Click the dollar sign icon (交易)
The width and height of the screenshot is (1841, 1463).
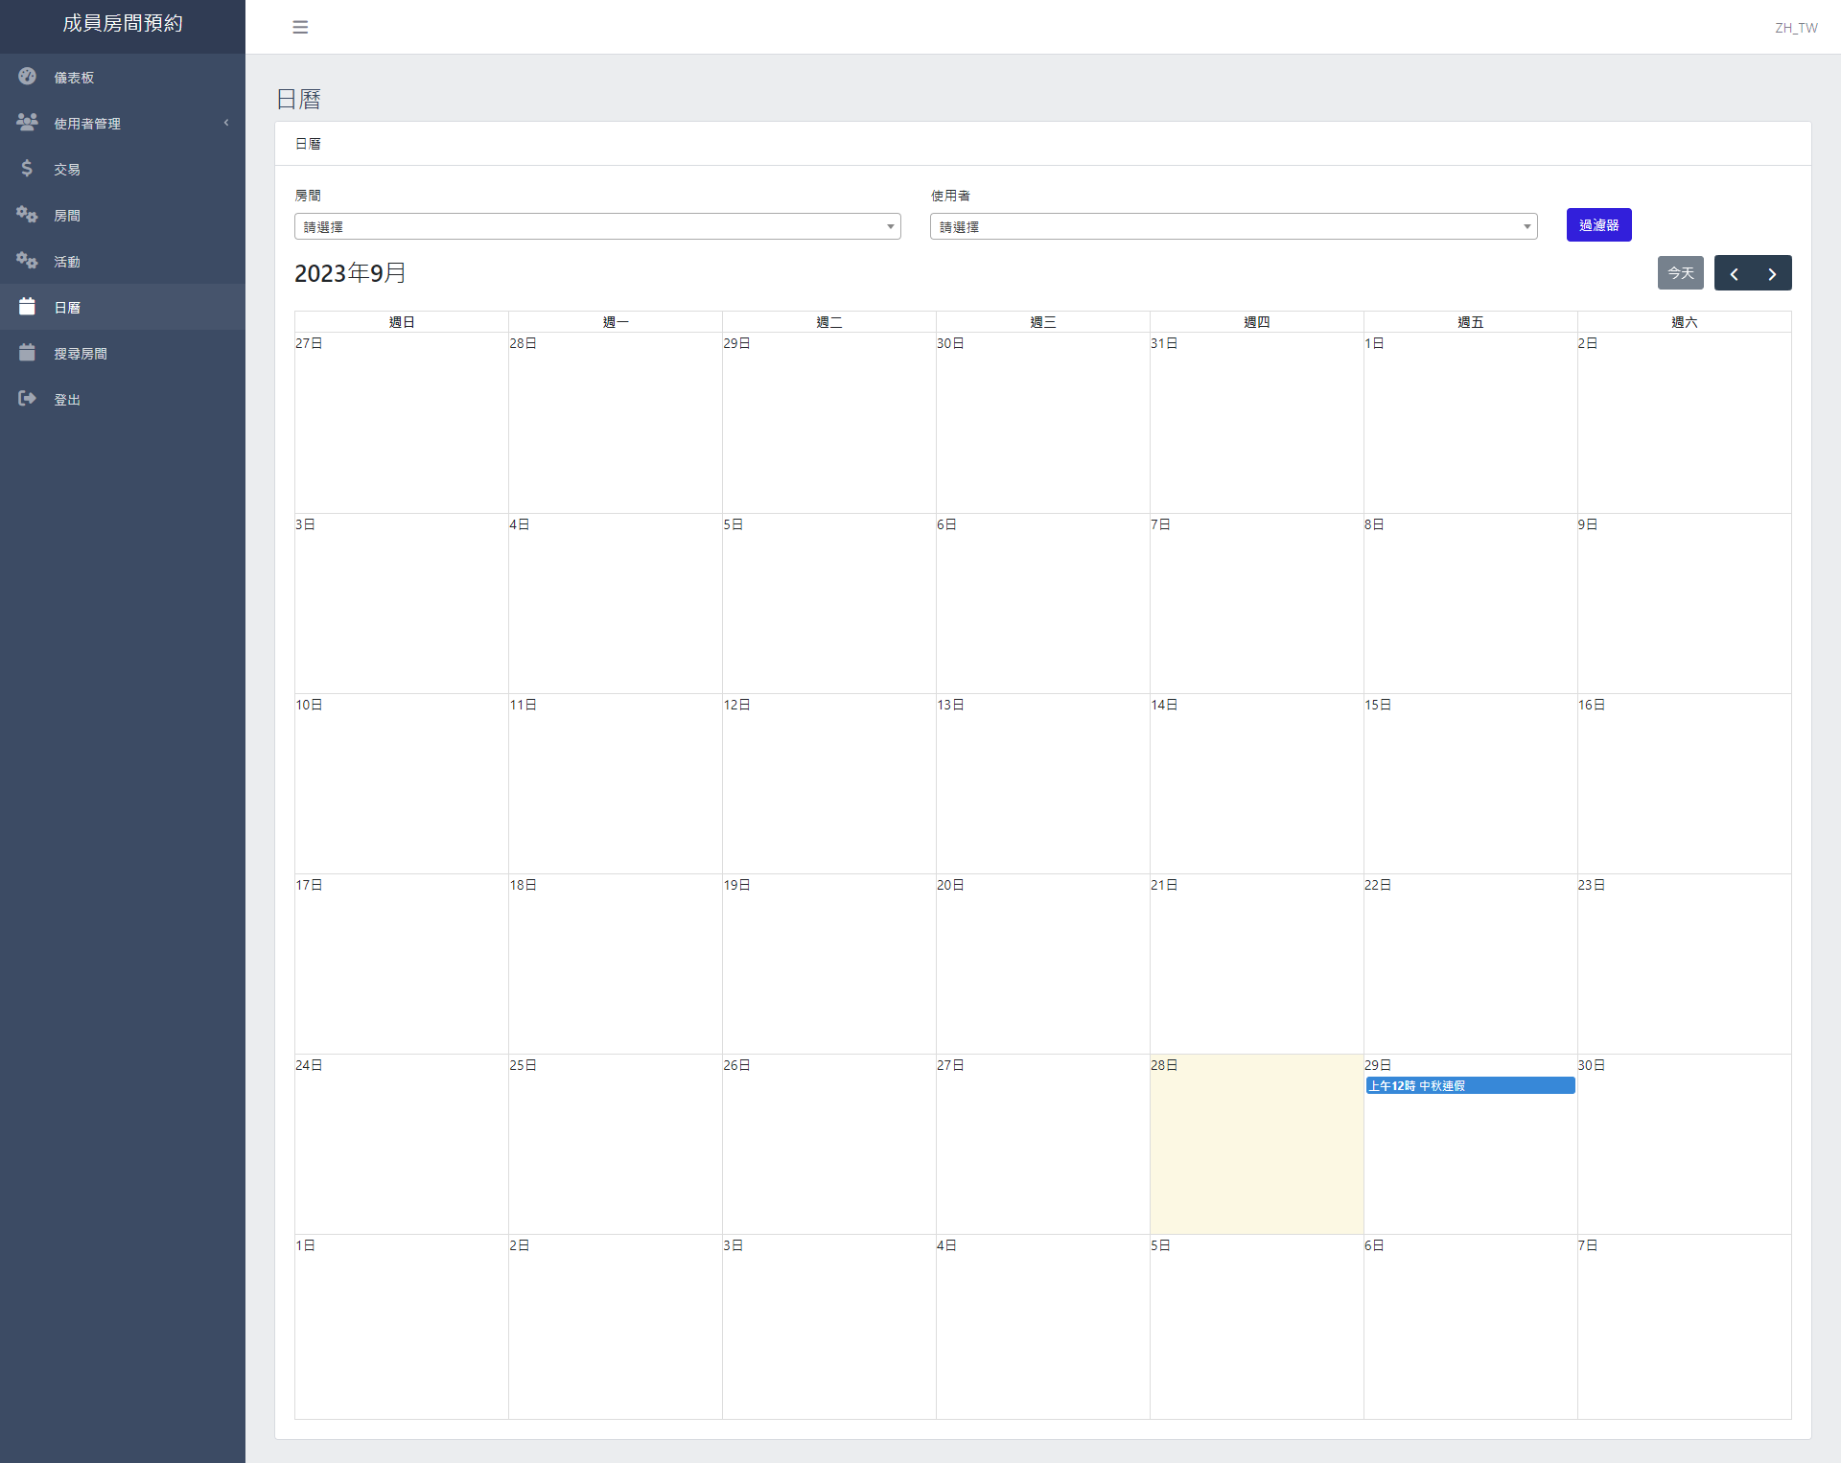click(x=27, y=168)
